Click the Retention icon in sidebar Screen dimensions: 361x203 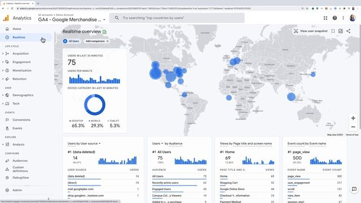(x=7, y=79)
